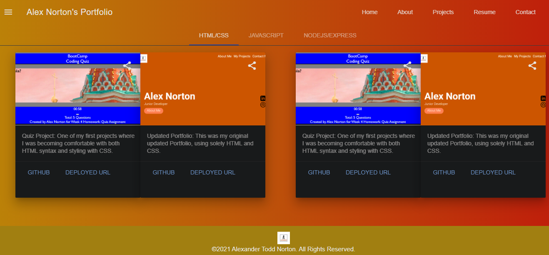
Task: Open the GITHUB link on the Quiz Project
Action: [x=39, y=172]
